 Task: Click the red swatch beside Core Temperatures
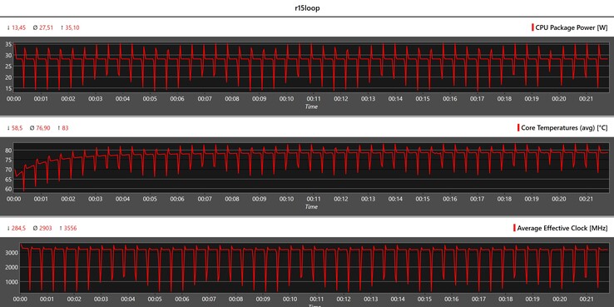518,127
